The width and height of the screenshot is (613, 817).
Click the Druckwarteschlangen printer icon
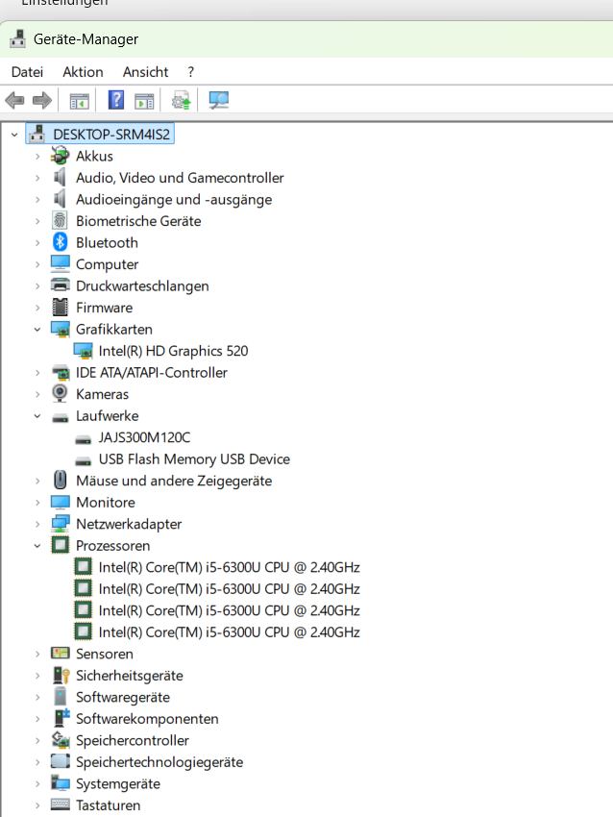[x=60, y=285]
